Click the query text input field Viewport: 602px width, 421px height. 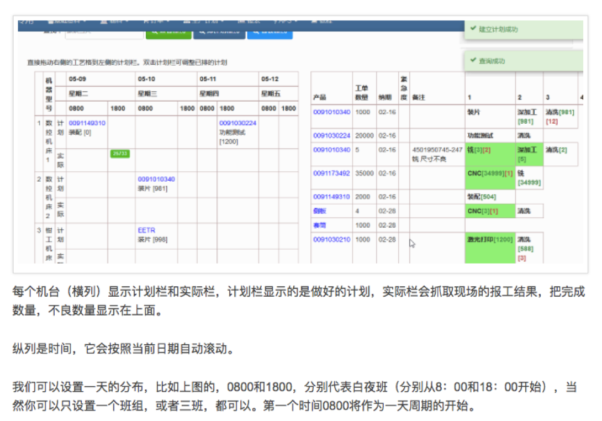pos(104,33)
